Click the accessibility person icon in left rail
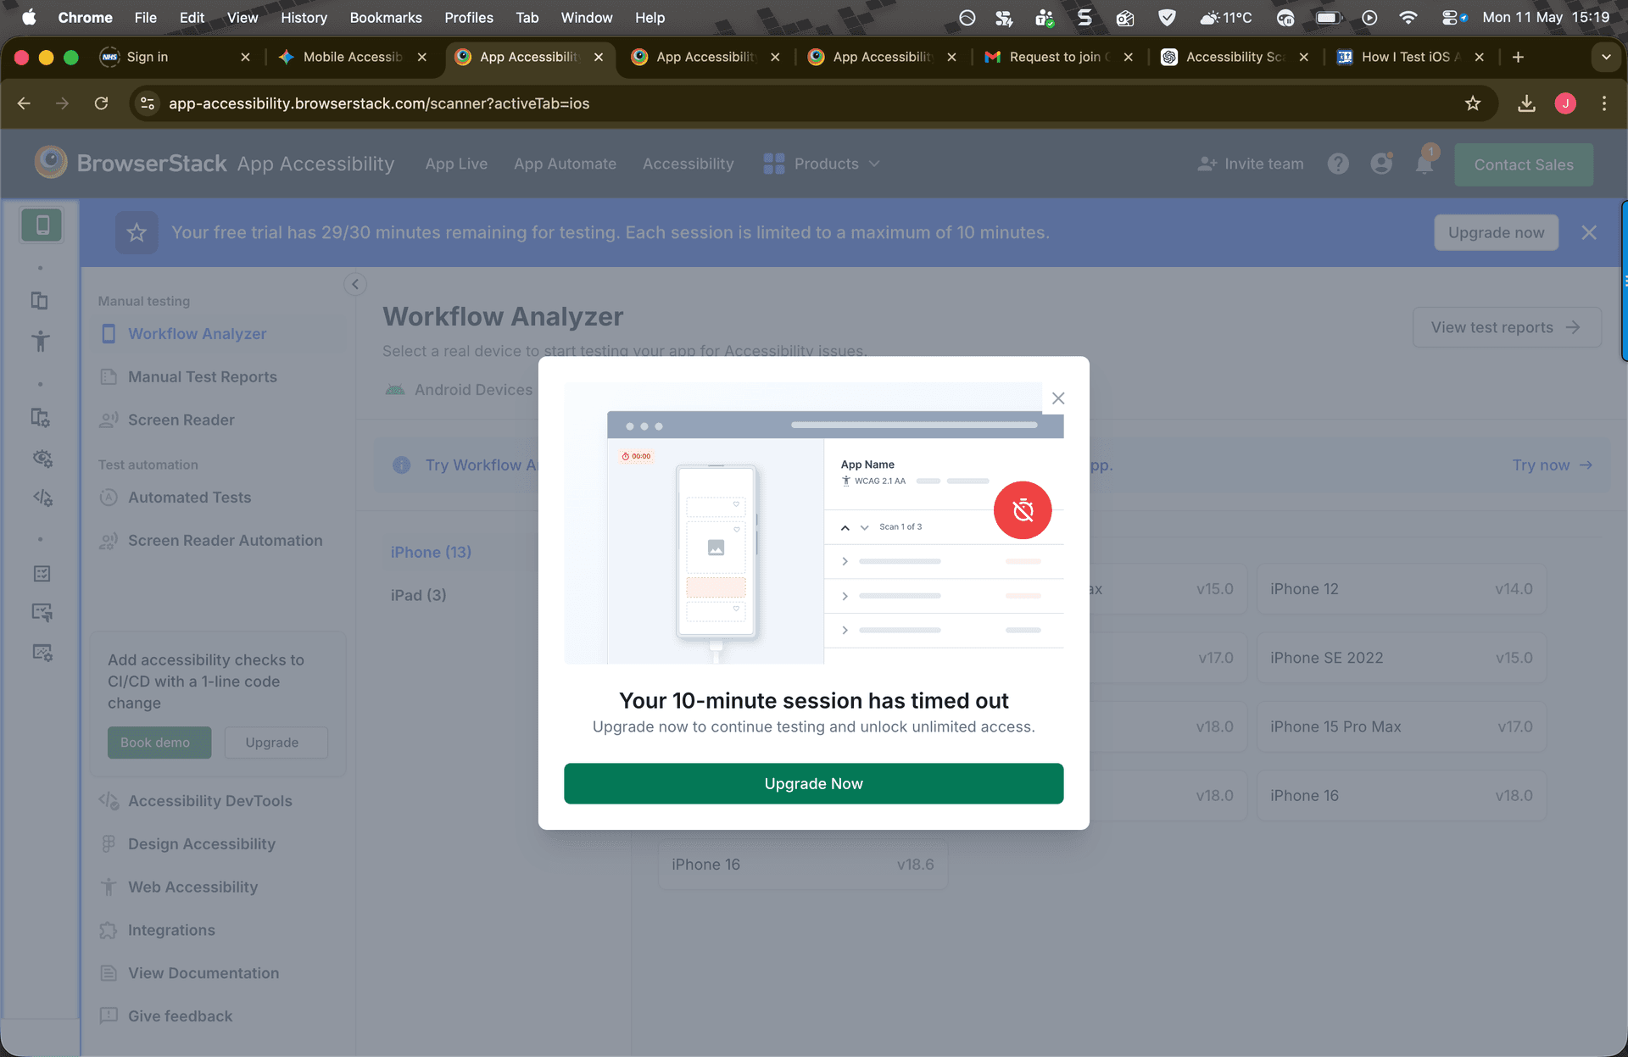 (x=40, y=341)
